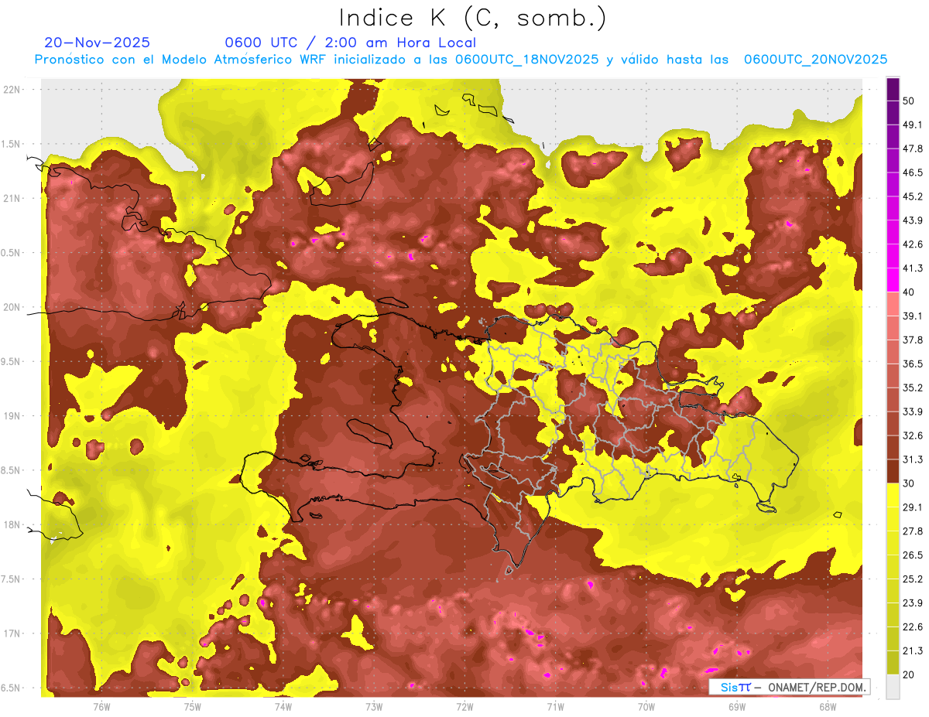Click colorbar value "37.8"
This screenshot has width=929, height=717.
913,340
